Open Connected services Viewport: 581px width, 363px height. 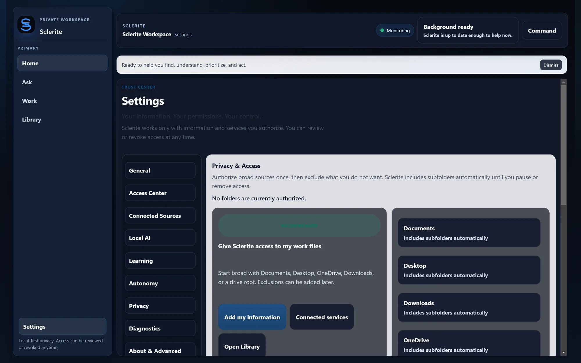click(x=322, y=317)
